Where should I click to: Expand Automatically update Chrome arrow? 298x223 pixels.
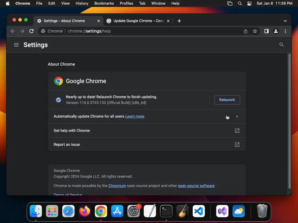tap(237, 116)
